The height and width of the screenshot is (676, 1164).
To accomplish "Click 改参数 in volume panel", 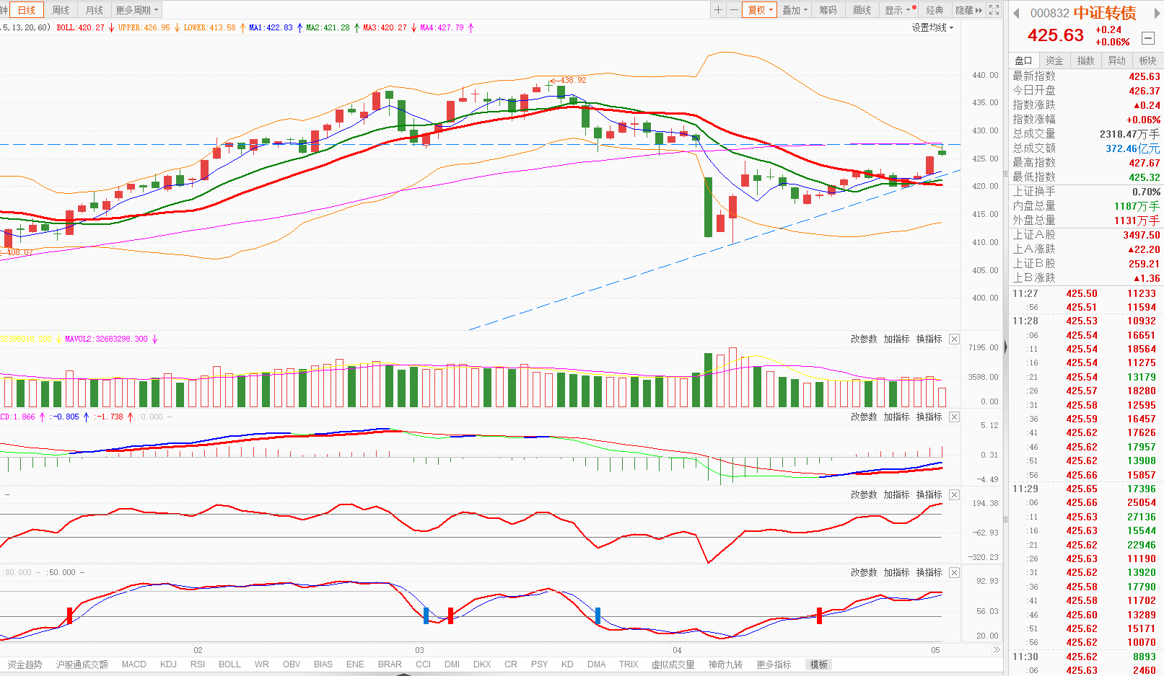I will pos(864,339).
